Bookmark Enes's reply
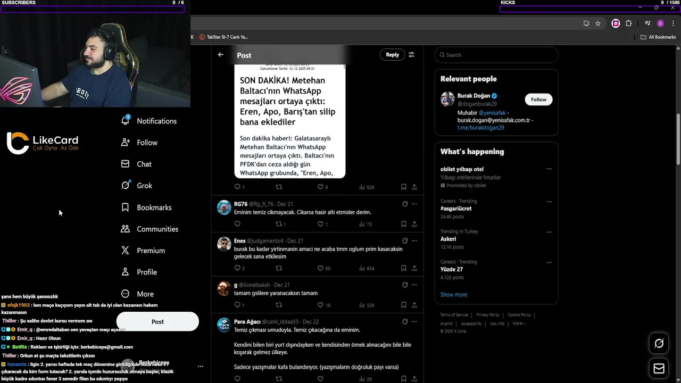The image size is (681, 383). 404,268
